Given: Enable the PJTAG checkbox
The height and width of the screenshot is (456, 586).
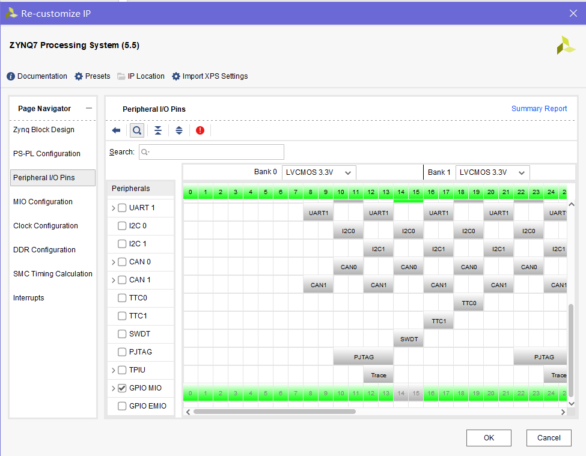Looking at the screenshot, I should (122, 352).
